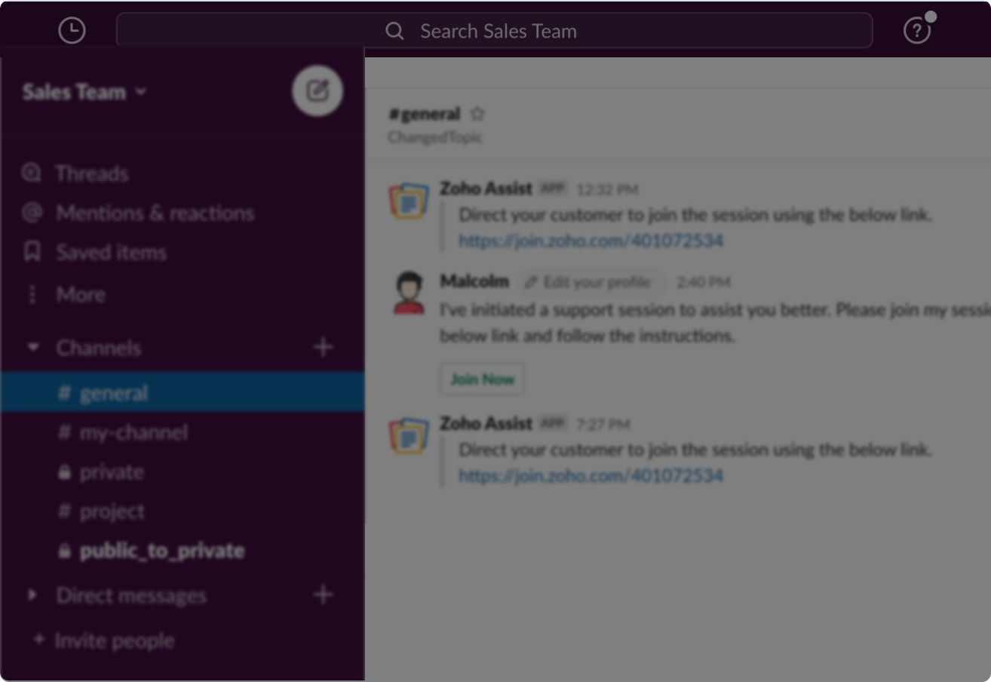
Task: Open Threads from the sidebar
Action: [x=91, y=173]
